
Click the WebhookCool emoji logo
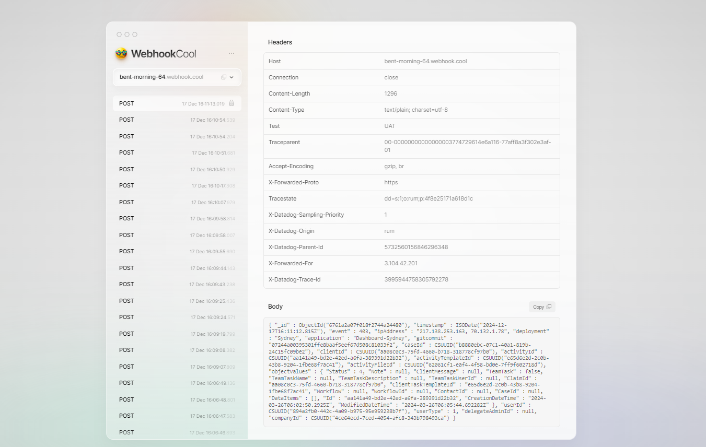click(x=121, y=53)
